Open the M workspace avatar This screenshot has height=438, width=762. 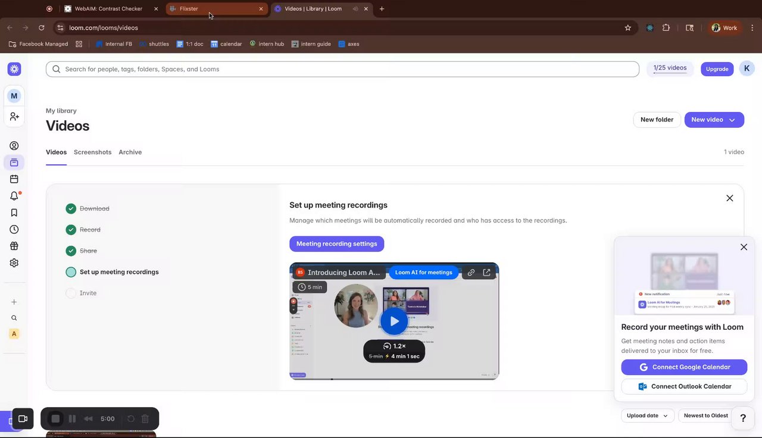(14, 96)
